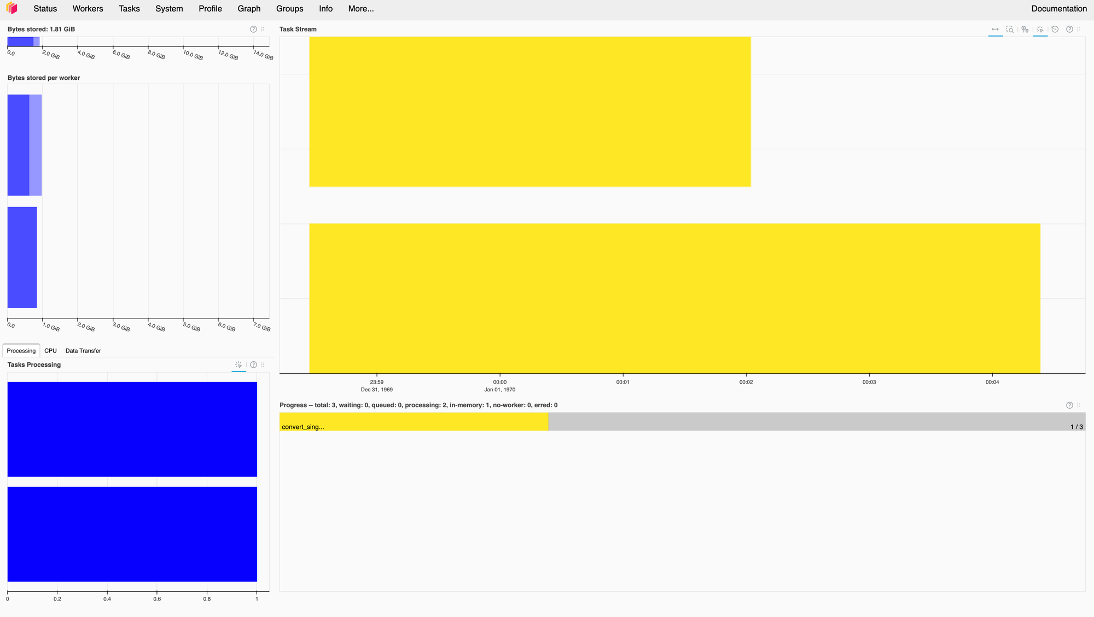Reset the Task Stream plot view

coord(1055,30)
